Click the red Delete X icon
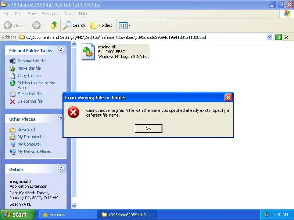This screenshot has height=220, width=294. (x=12, y=102)
